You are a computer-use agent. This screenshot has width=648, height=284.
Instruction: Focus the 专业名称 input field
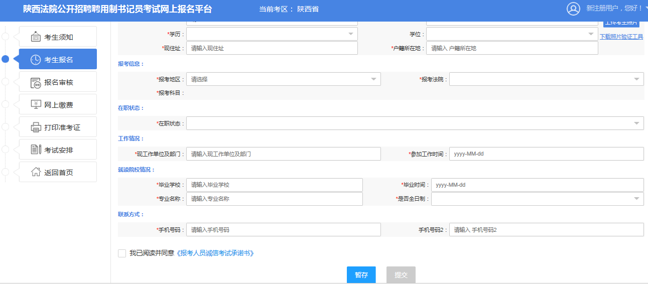tap(275, 199)
